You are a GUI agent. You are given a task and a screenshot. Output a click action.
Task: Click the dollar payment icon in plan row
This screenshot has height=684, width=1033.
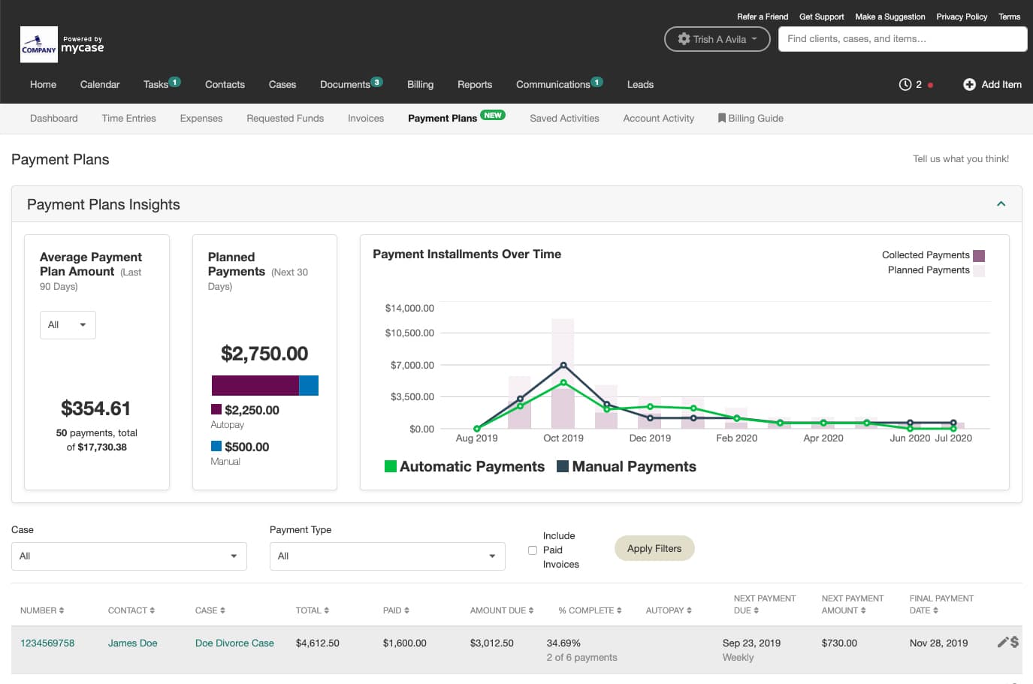click(1014, 642)
